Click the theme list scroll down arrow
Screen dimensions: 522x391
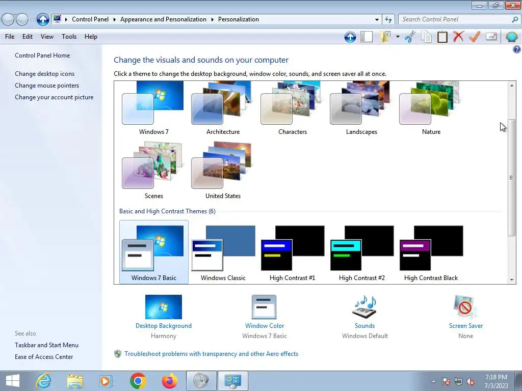(x=512, y=280)
